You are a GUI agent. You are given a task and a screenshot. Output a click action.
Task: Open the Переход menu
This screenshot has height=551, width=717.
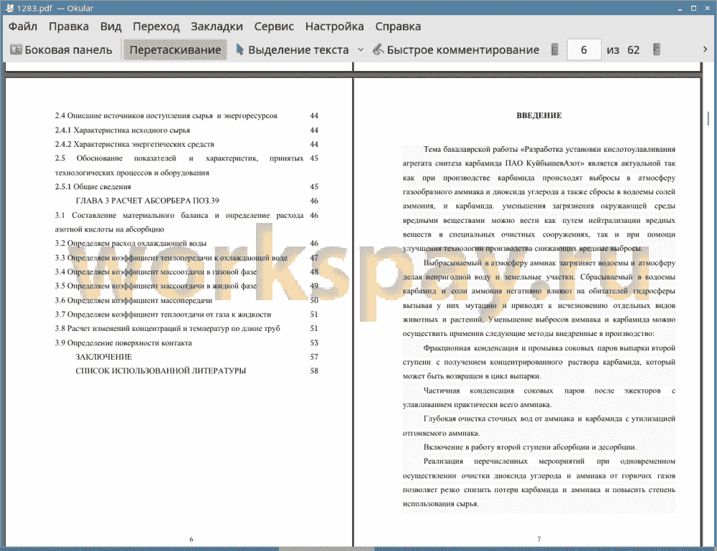tap(156, 27)
